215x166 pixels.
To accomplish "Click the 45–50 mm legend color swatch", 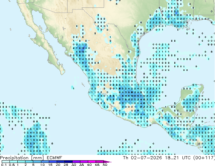I will (x=100, y=162).
